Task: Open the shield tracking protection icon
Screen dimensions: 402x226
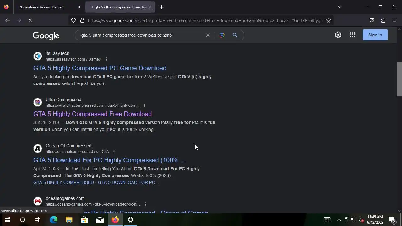Action: [x=73, y=20]
